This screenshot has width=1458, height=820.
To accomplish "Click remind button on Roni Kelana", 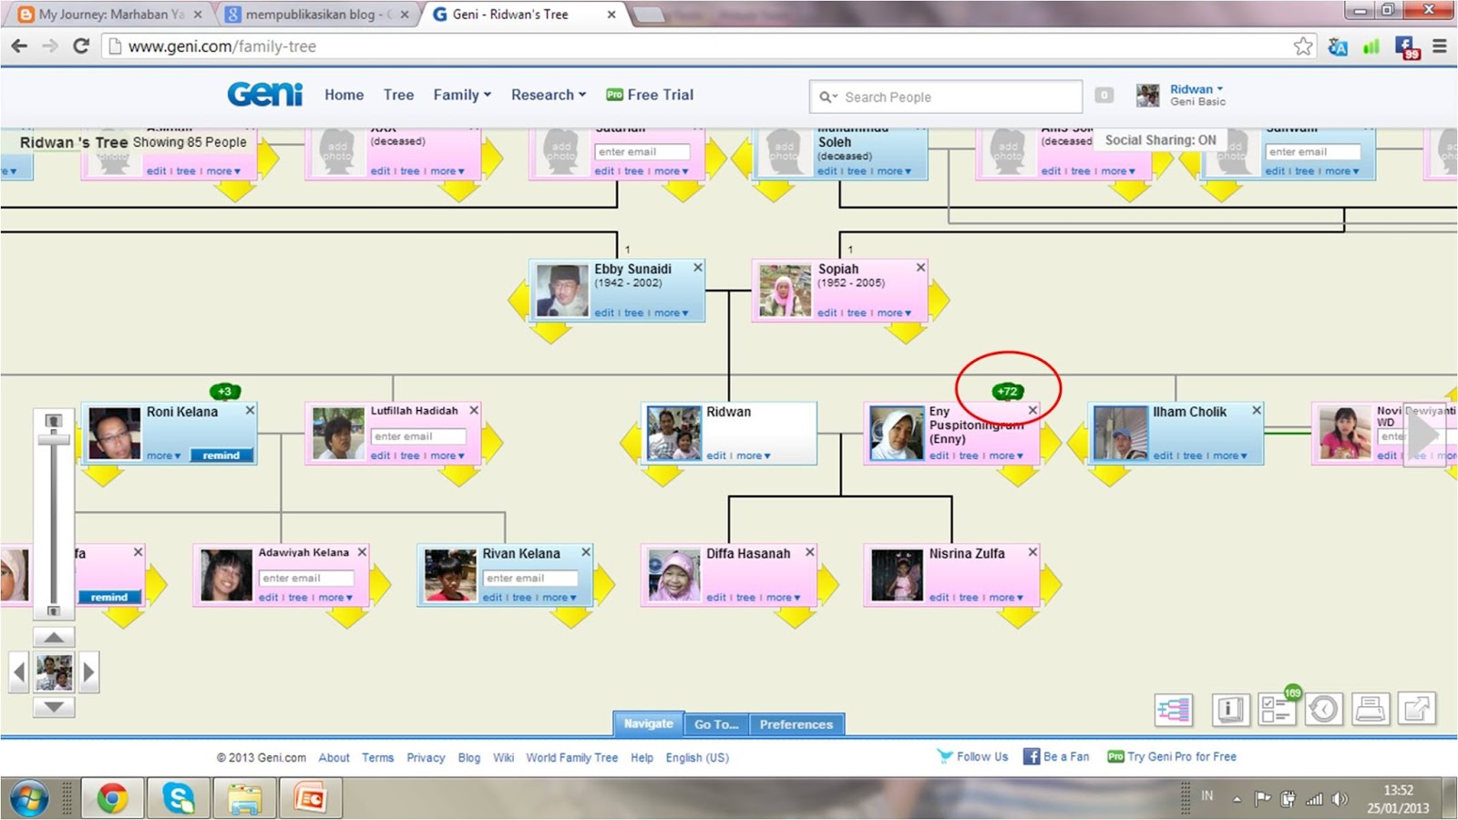I will 221,456.
